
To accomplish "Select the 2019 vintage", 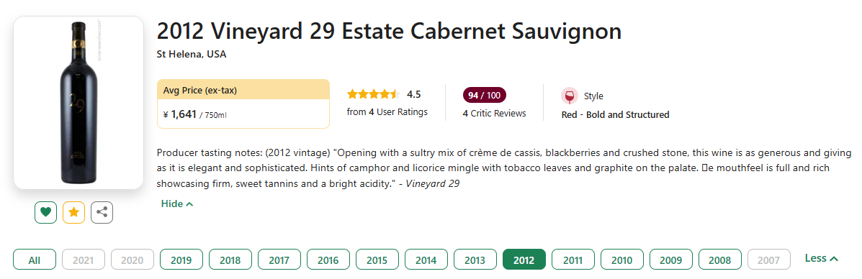I will (x=181, y=260).
